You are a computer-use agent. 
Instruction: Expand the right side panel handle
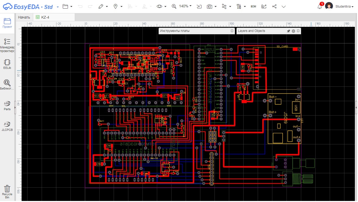(357, 107)
